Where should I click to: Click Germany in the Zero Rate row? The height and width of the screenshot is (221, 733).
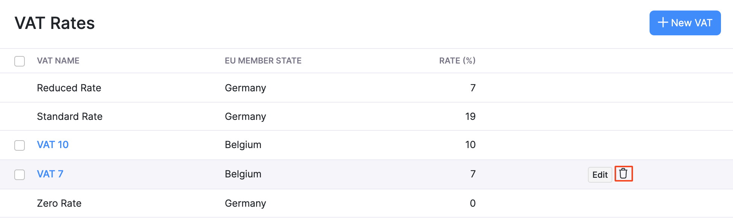[x=245, y=203]
